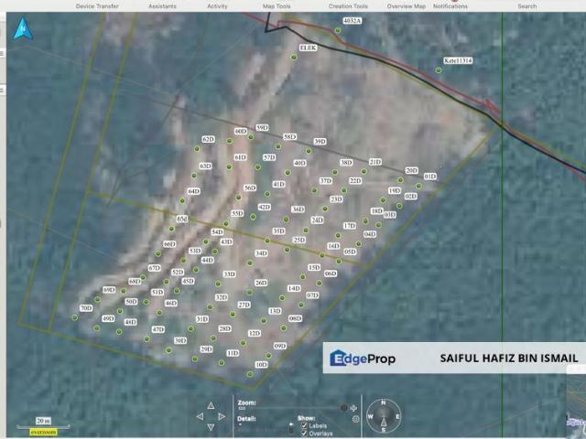Adjust the Detail slider handle
586x439 pixels.
pyautogui.click(x=291, y=428)
